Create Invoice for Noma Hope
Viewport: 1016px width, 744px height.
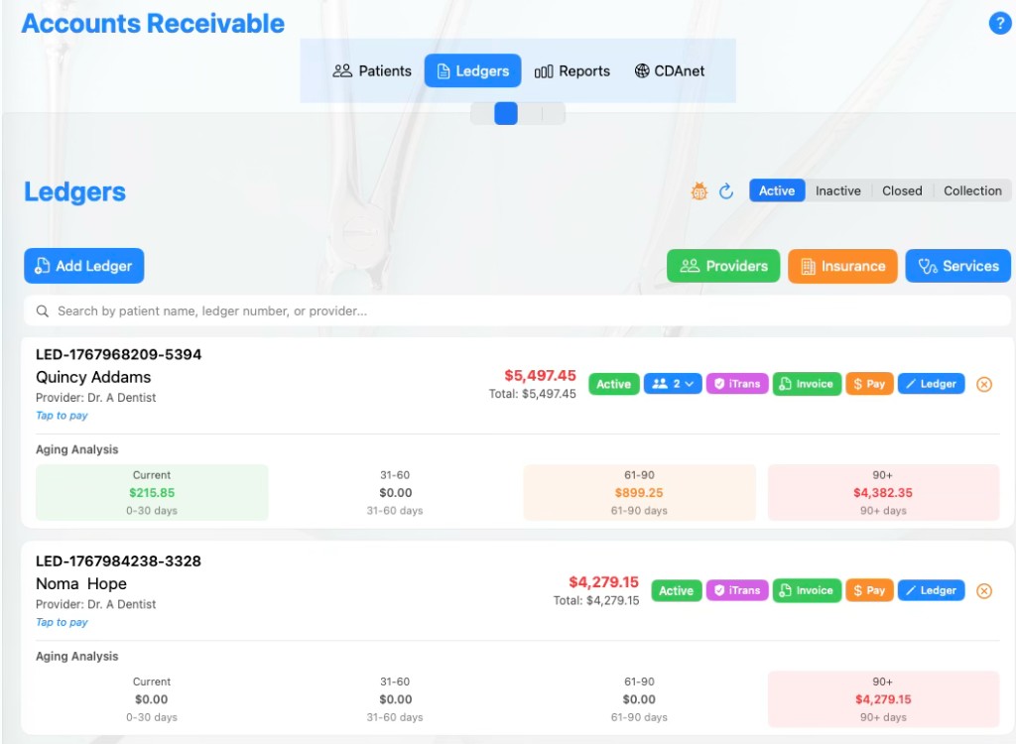pos(807,590)
